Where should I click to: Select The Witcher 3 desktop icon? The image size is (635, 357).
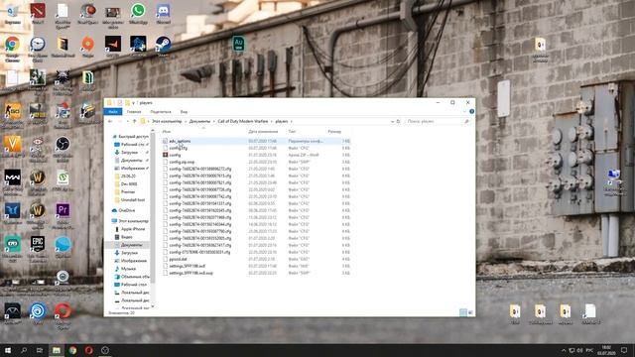(63, 80)
